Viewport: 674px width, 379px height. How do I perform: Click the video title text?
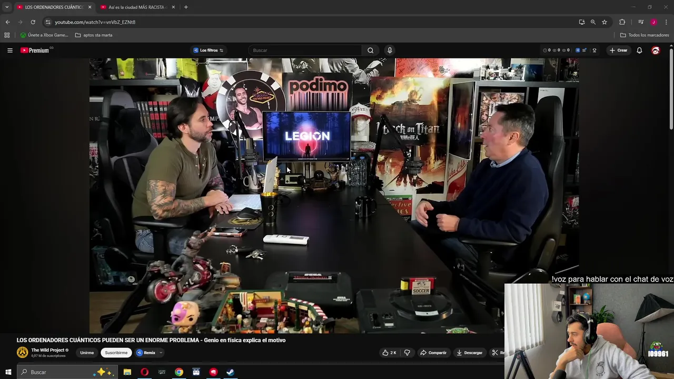click(x=151, y=340)
